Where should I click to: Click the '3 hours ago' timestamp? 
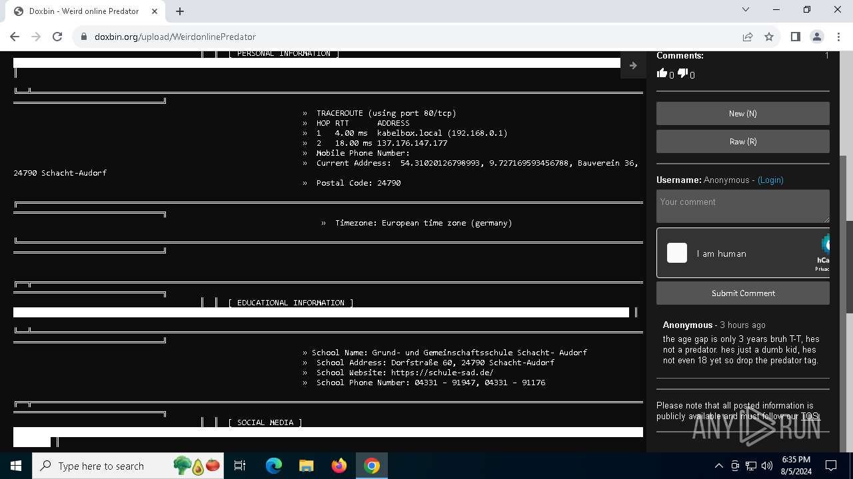(743, 325)
